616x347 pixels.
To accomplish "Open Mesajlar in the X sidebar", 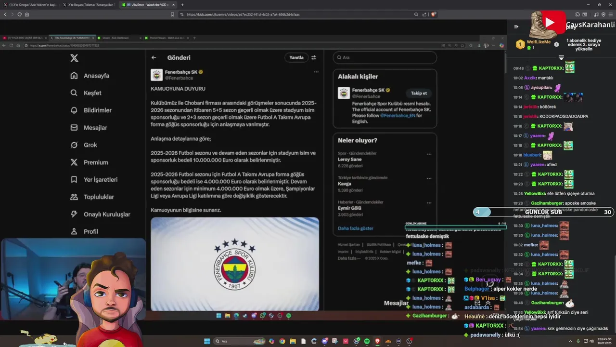I will coord(89,128).
